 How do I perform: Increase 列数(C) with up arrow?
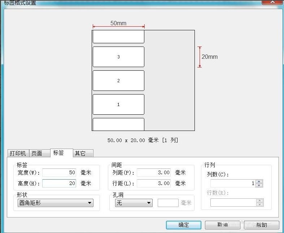click(259, 181)
